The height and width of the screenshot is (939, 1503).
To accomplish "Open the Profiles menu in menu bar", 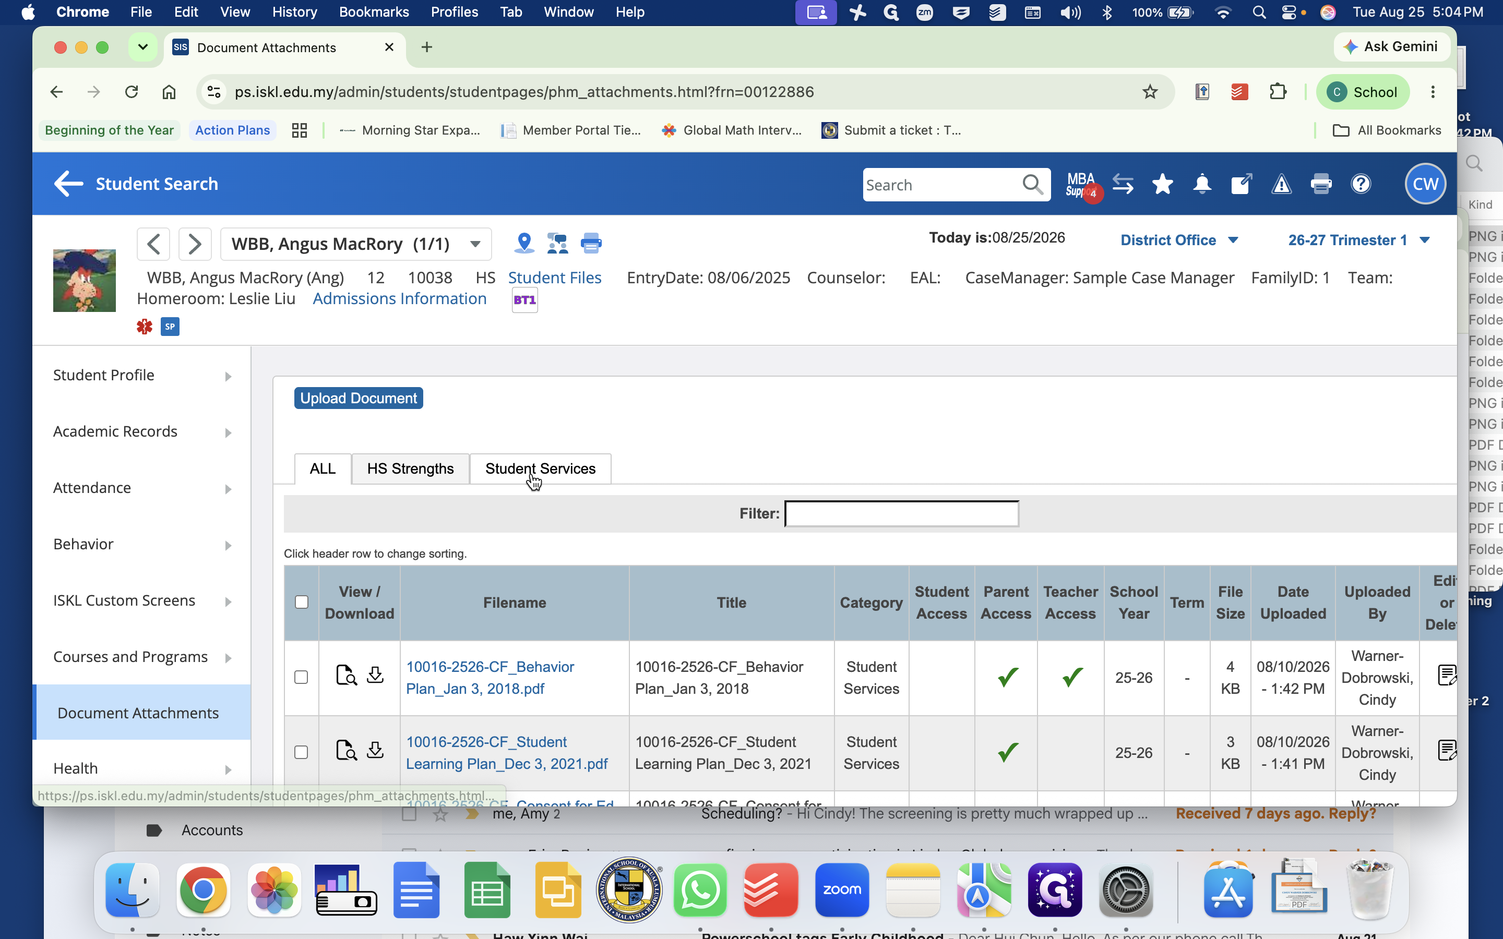I will pyautogui.click(x=454, y=12).
